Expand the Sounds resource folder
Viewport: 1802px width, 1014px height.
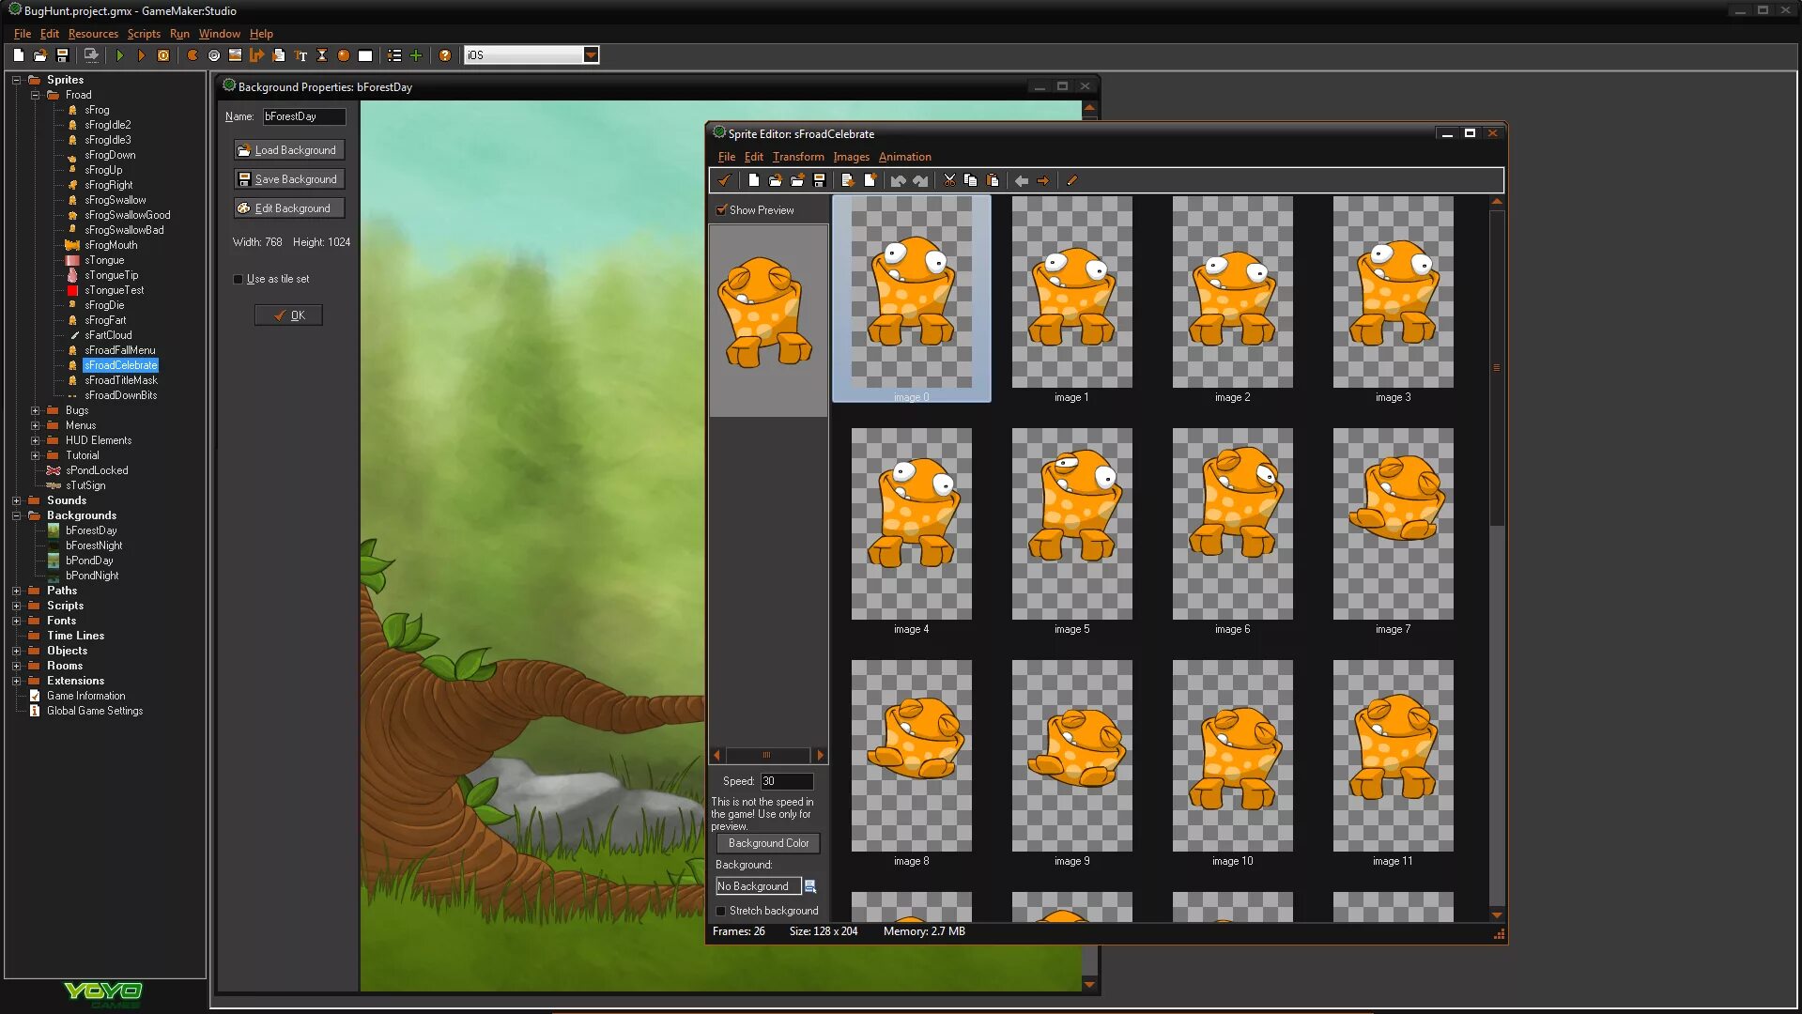click(16, 500)
